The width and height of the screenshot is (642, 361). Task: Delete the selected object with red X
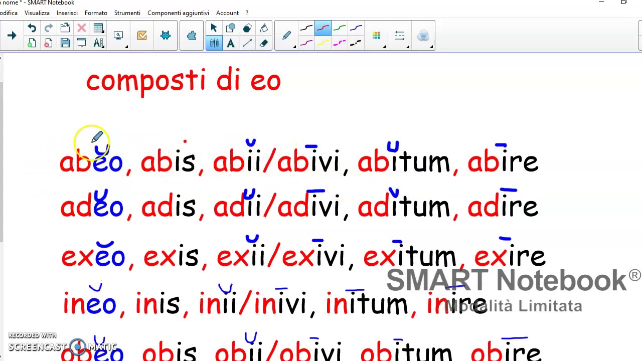pos(81,28)
